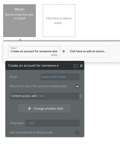The height and width of the screenshot is (144, 120).
Task: Click the delete link on Step 1
Action: coord(54,55)
